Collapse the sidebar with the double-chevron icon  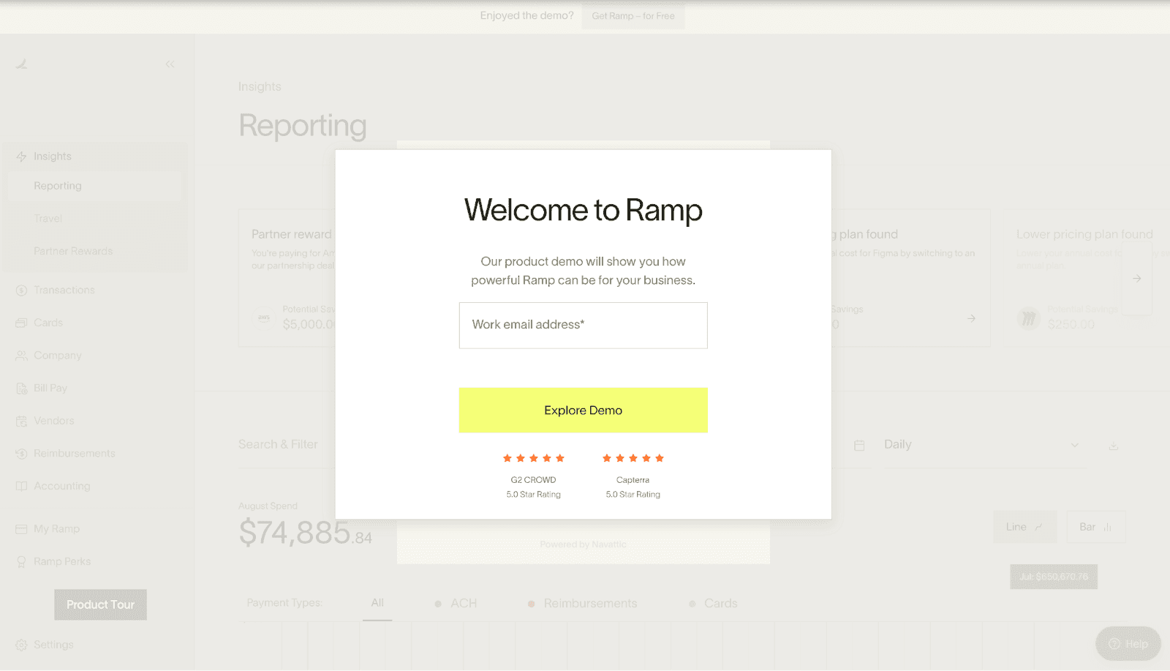click(x=170, y=64)
